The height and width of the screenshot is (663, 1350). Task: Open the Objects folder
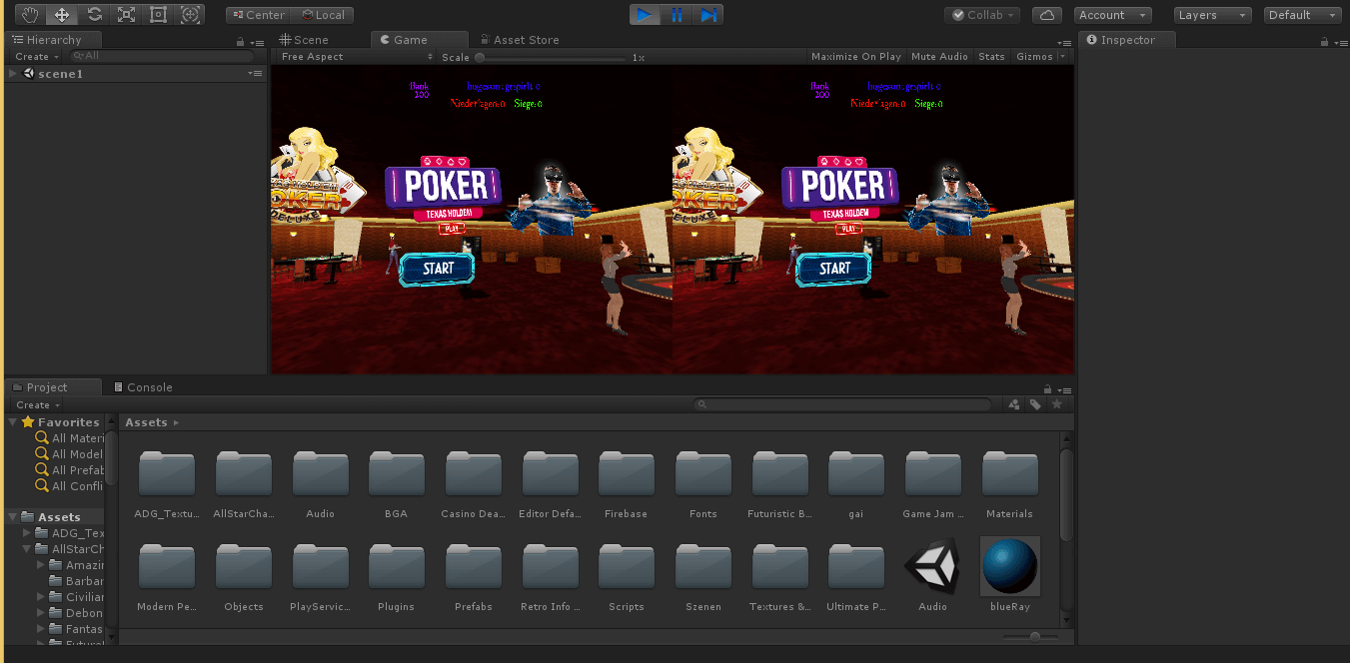244,577
